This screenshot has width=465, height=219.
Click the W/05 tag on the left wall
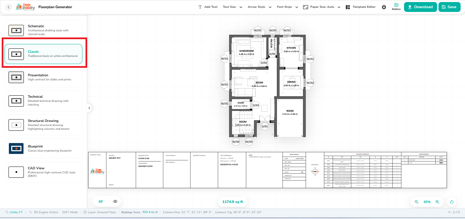pos(224,103)
